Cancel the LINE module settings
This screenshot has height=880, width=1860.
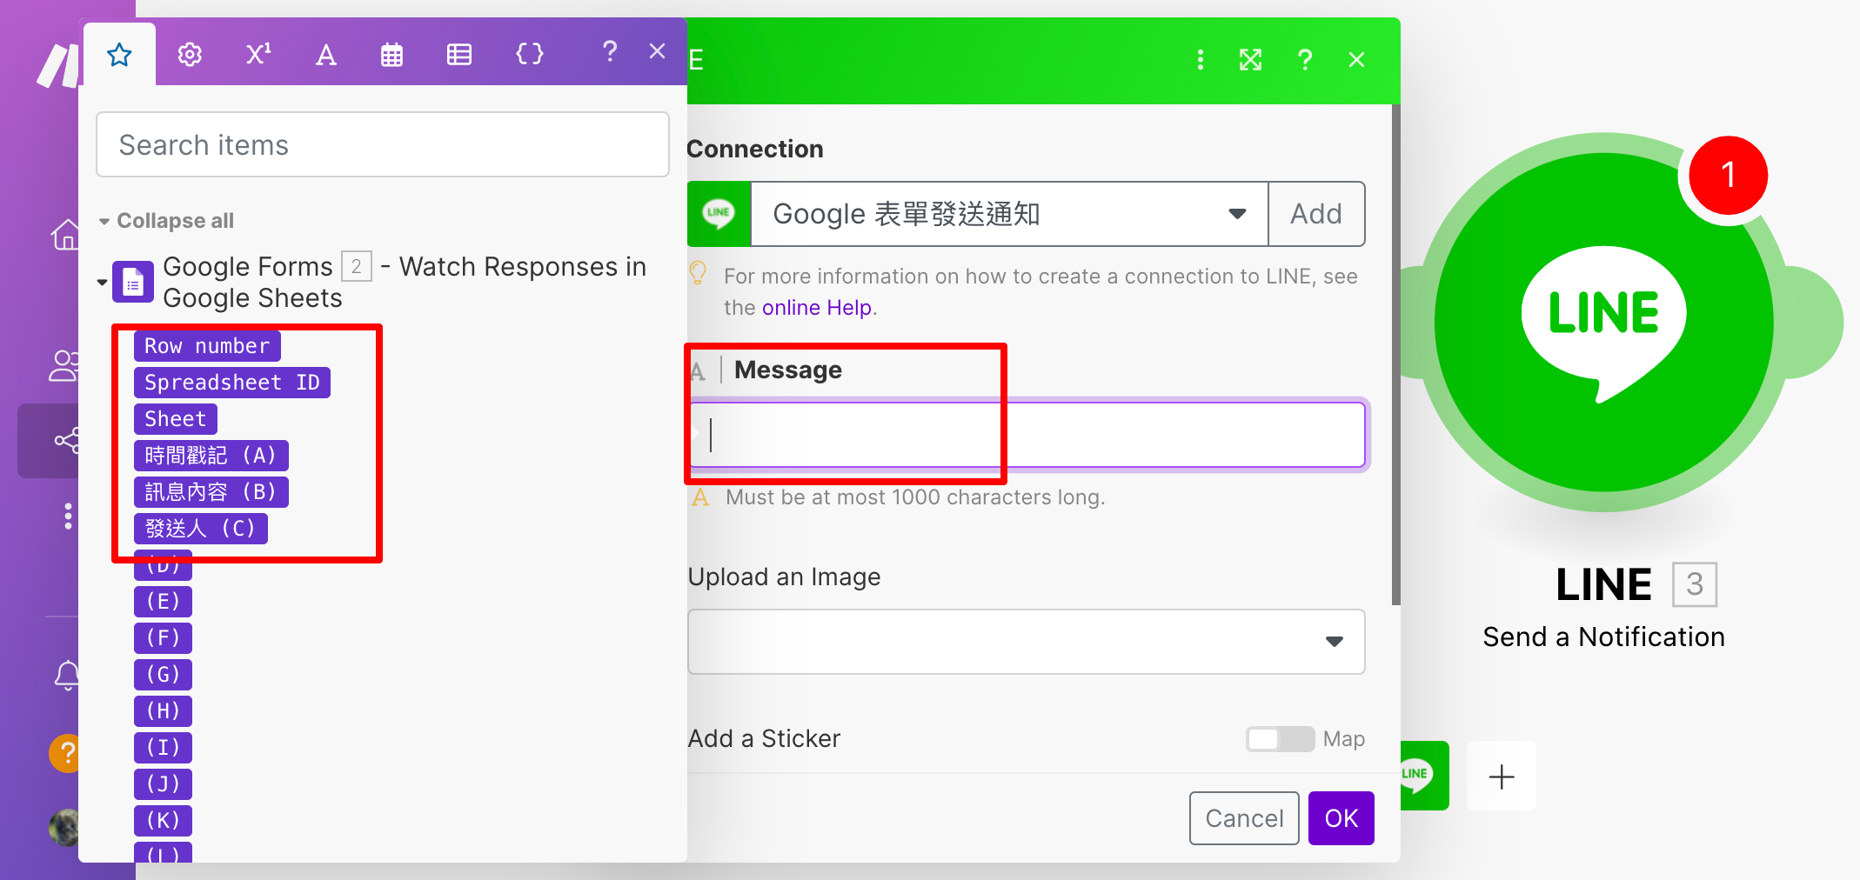pos(1244,818)
